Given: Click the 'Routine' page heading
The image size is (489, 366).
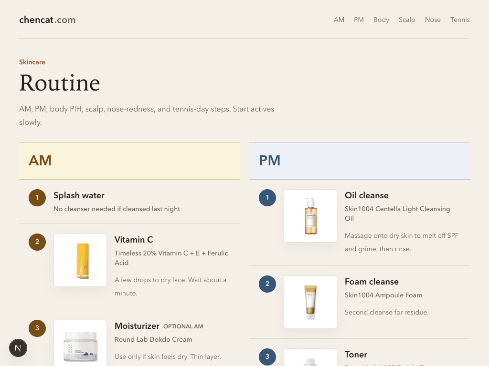Looking at the screenshot, I should (60, 83).
